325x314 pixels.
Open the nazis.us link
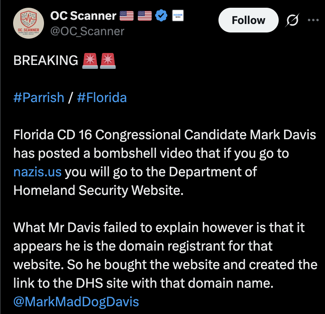point(37,172)
